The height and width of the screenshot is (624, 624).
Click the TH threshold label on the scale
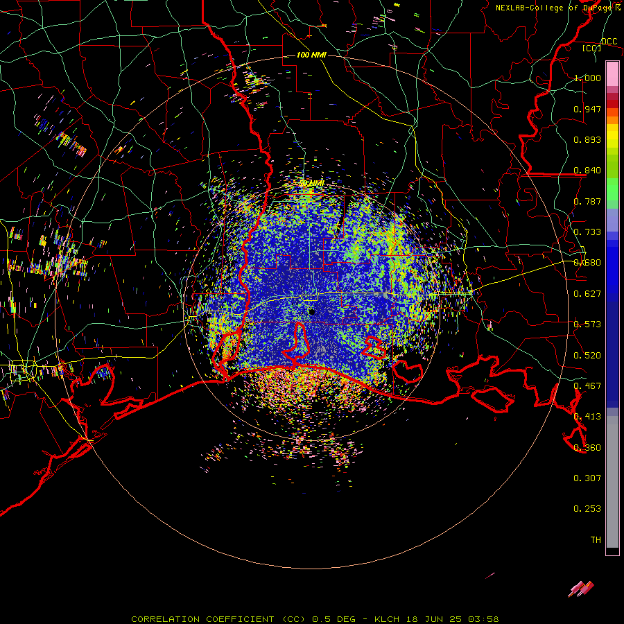(596, 540)
